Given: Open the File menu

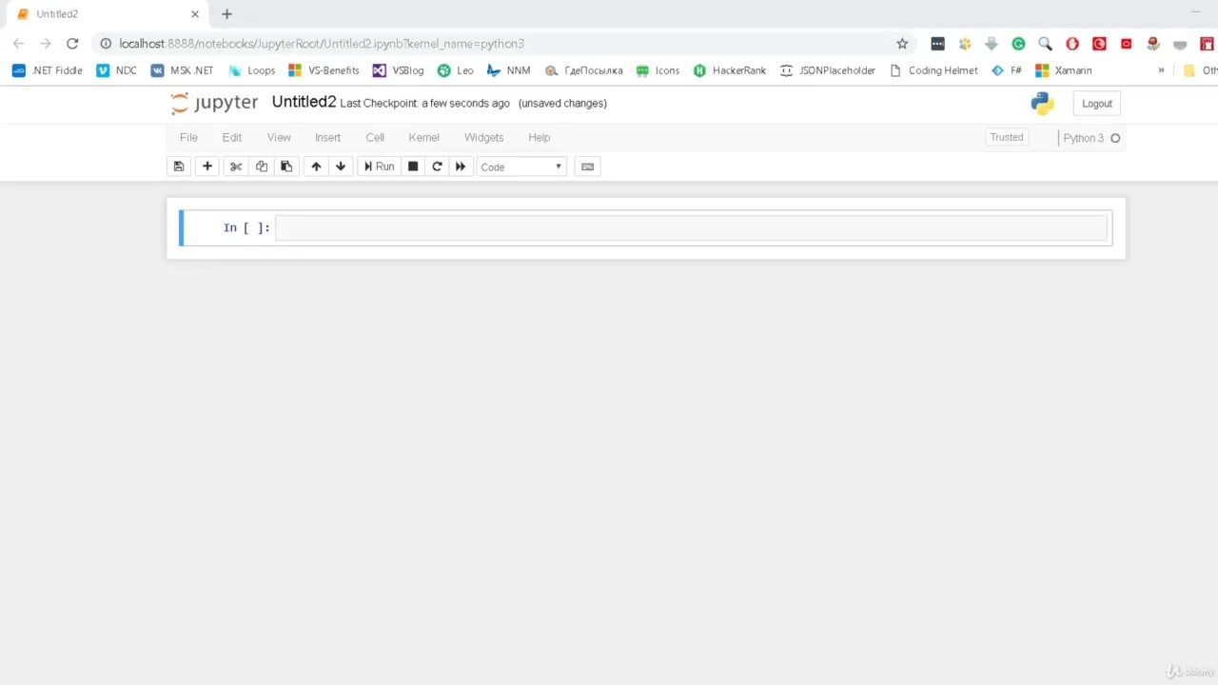Looking at the screenshot, I should [x=188, y=138].
